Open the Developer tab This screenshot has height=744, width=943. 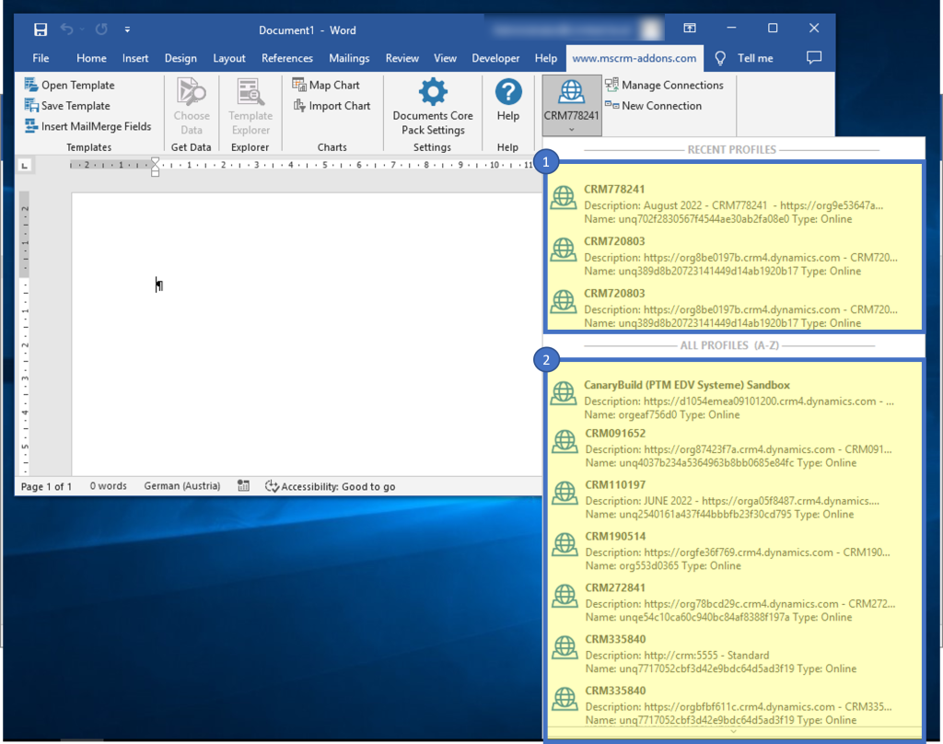495,58
